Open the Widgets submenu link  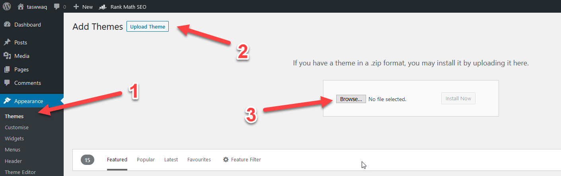click(x=14, y=138)
